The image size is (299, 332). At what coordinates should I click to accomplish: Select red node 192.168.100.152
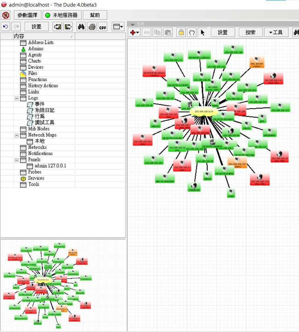tap(273, 79)
